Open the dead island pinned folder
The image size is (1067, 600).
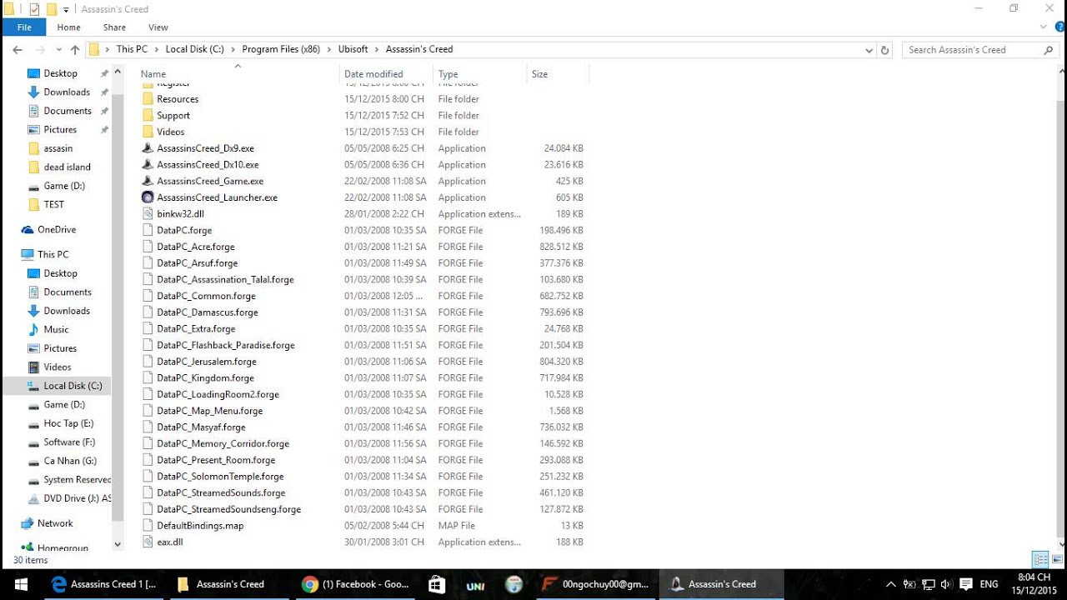pyautogui.click(x=67, y=167)
